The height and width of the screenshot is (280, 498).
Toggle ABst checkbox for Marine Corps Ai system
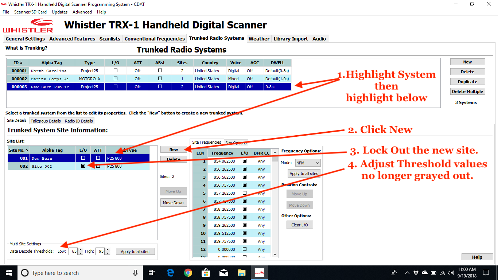[x=160, y=79]
